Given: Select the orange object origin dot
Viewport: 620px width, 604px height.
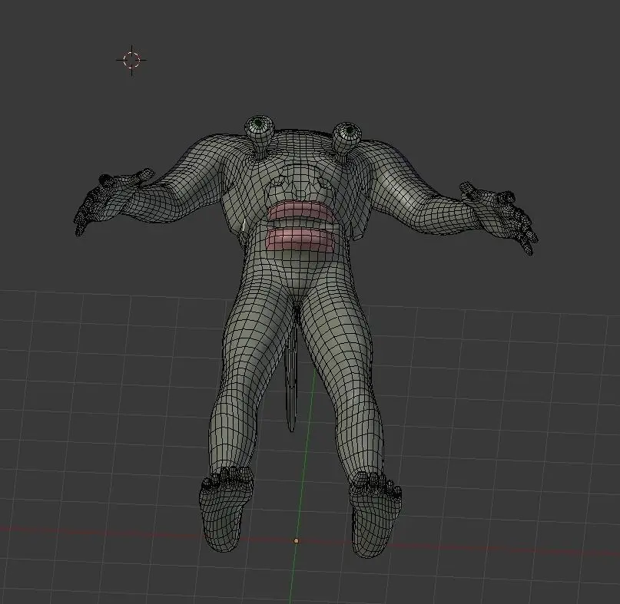Looking at the screenshot, I should pyautogui.click(x=296, y=541).
